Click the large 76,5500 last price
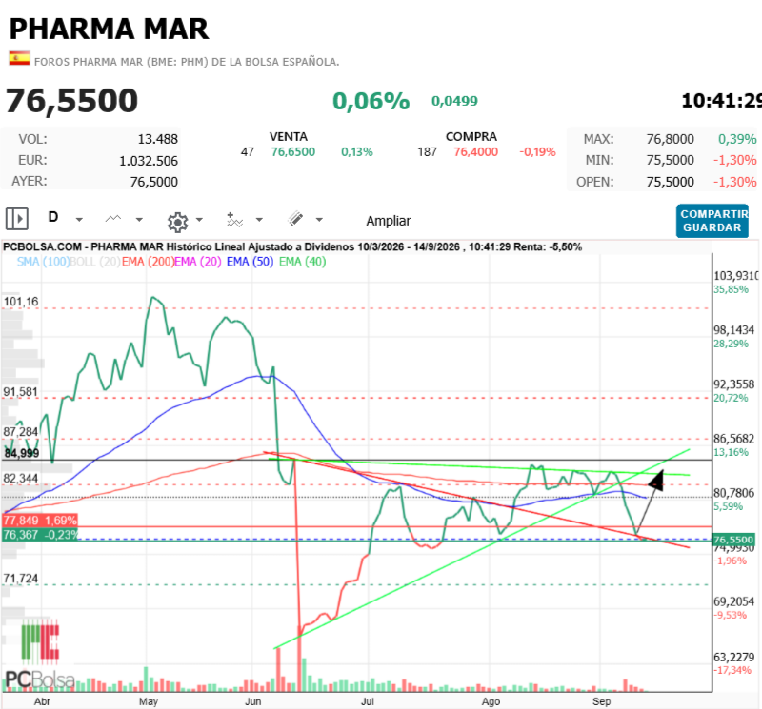The height and width of the screenshot is (709, 762). click(72, 101)
